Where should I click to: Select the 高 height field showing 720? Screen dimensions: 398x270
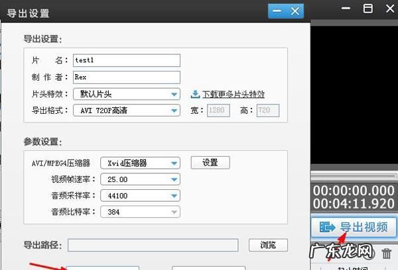267,111
